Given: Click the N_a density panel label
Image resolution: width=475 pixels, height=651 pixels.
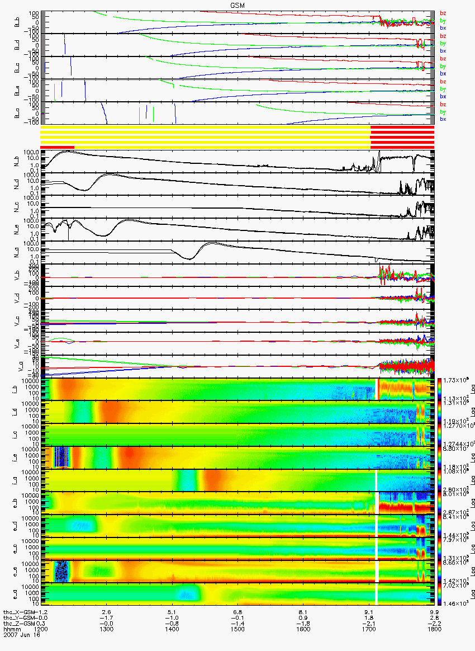Looking at the screenshot, I should [x=17, y=252].
